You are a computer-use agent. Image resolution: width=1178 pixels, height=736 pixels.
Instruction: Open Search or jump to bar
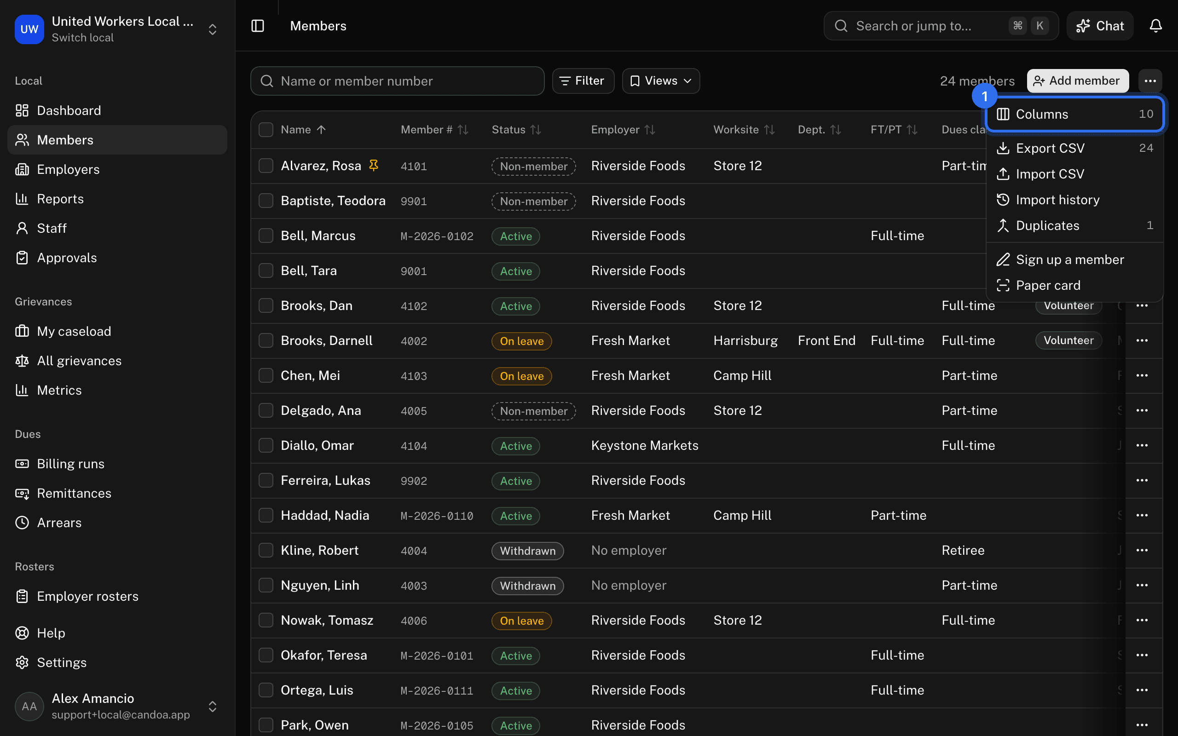click(x=941, y=26)
